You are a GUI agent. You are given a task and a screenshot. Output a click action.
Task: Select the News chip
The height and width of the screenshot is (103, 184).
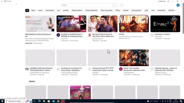[x=146, y=10]
